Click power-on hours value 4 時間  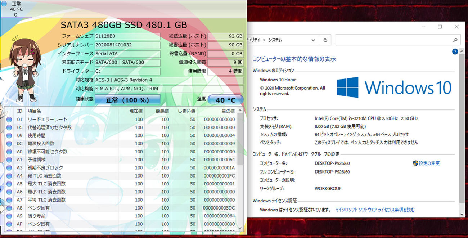(225, 71)
